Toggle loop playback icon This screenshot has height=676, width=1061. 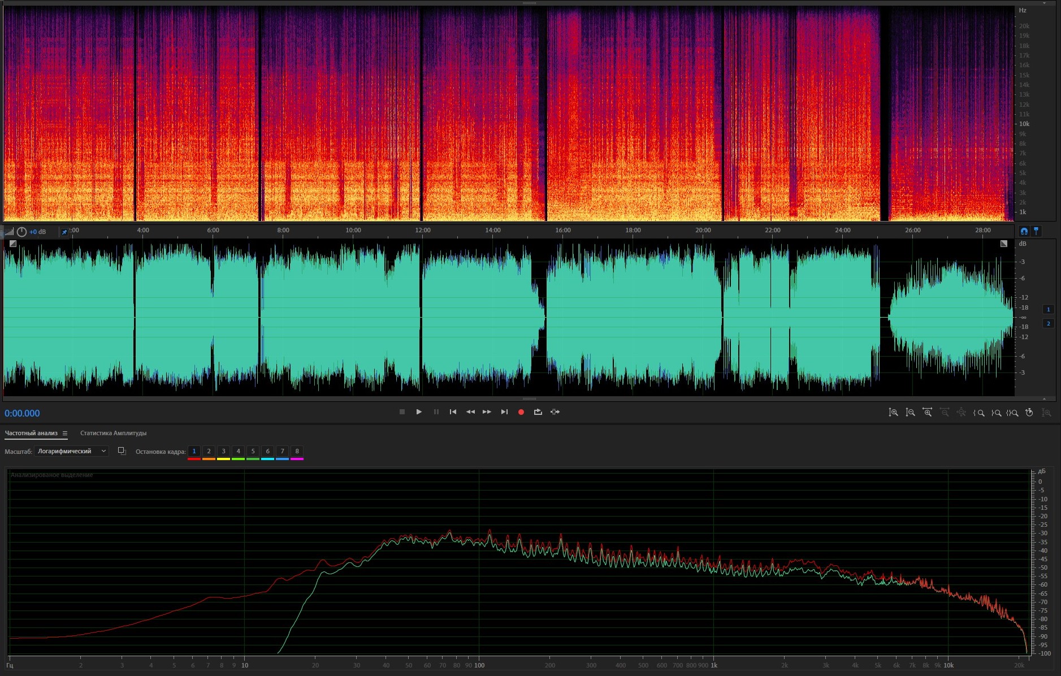click(x=538, y=412)
